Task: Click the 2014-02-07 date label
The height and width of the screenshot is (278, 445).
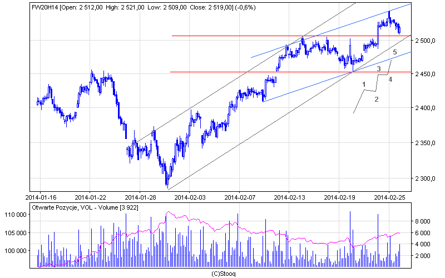Action: (x=240, y=197)
